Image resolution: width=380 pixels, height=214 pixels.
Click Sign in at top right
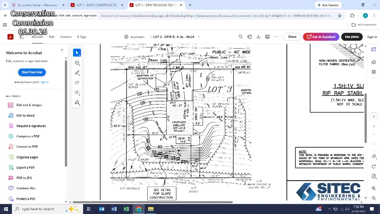(x=372, y=37)
